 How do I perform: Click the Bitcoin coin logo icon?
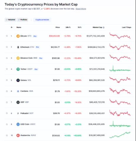pyautogui.click(x=18, y=36)
